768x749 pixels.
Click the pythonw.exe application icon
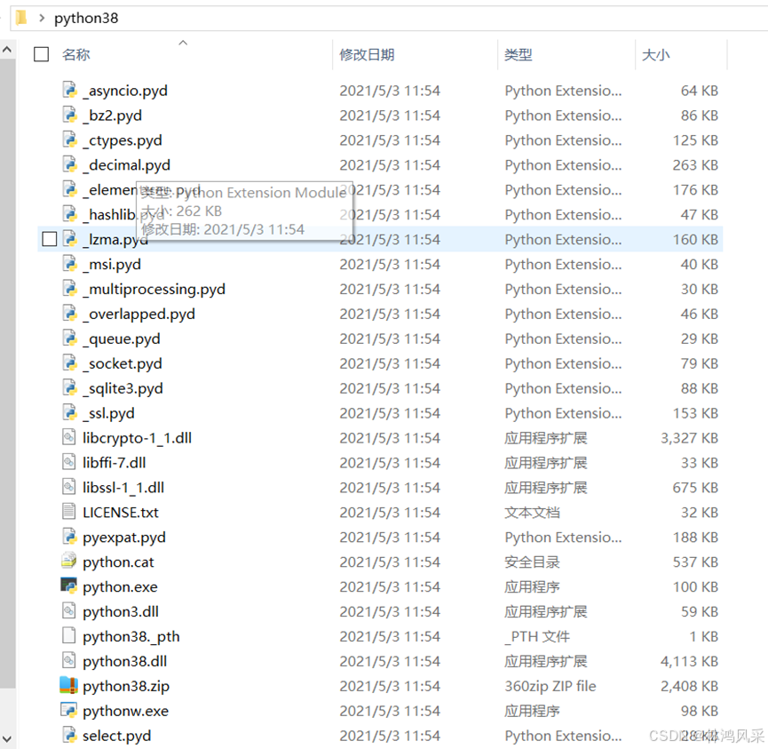[x=69, y=711]
